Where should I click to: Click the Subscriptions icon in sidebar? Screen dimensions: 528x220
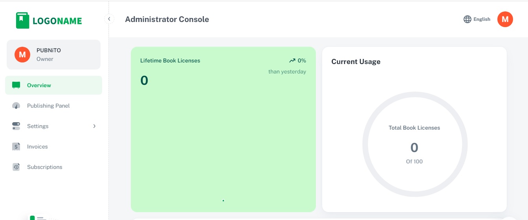point(16,167)
